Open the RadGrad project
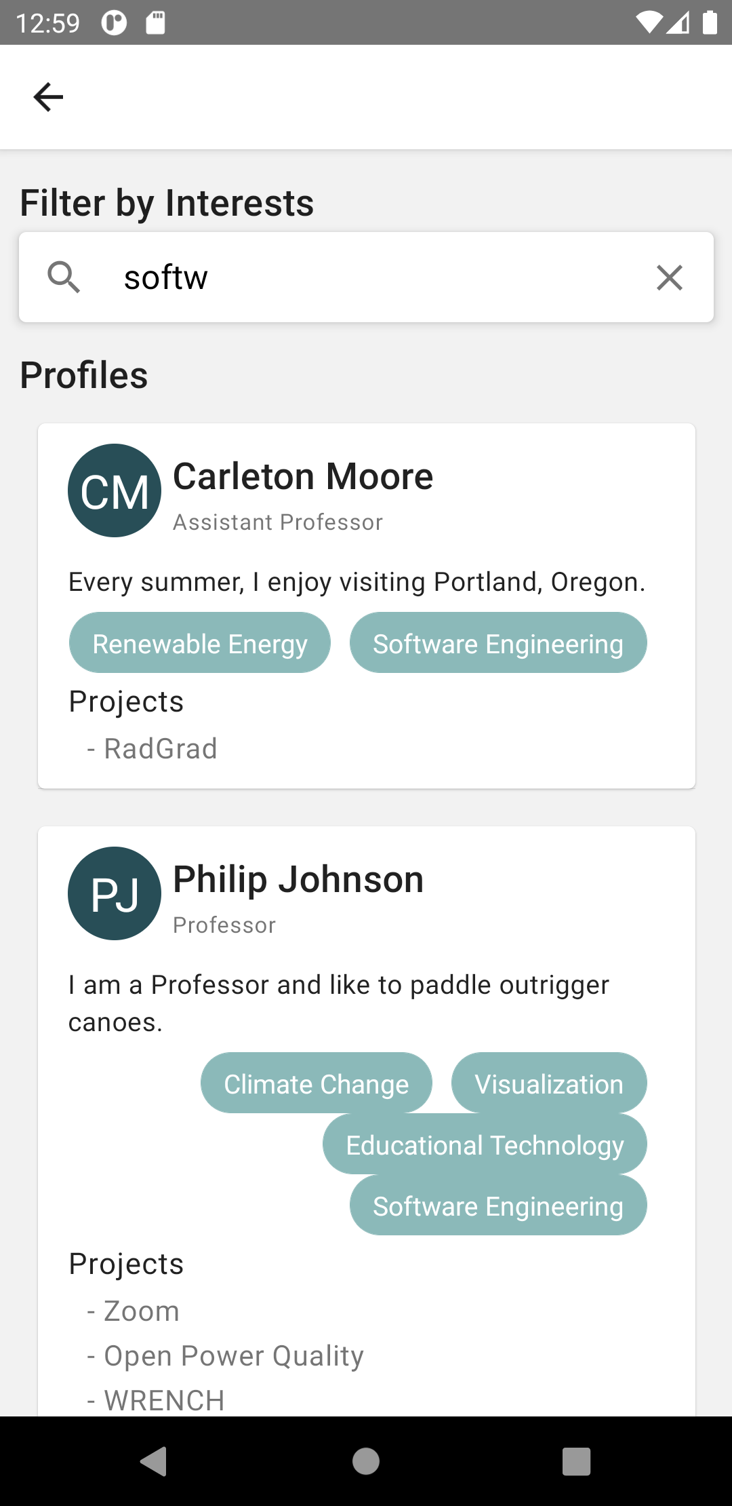 click(161, 749)
